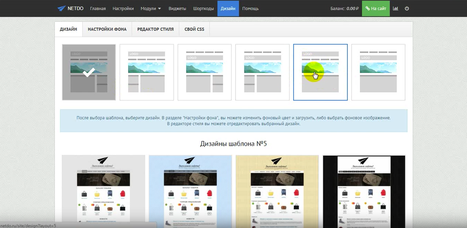This screenshot has height=228, width=467.
Task: Switch to the Настройки фона tab
Action: [107, 29]
